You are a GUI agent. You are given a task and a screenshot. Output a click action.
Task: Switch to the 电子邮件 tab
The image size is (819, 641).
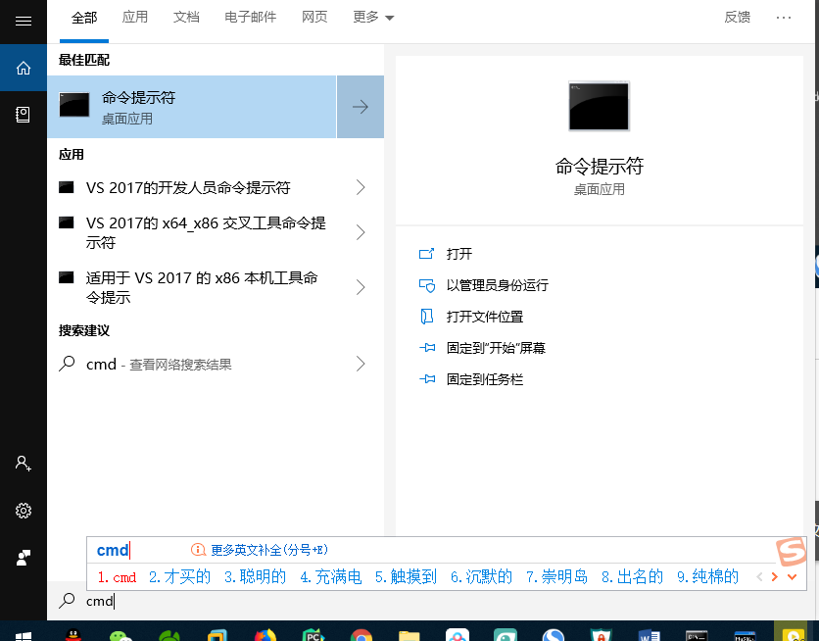(250, 17)
